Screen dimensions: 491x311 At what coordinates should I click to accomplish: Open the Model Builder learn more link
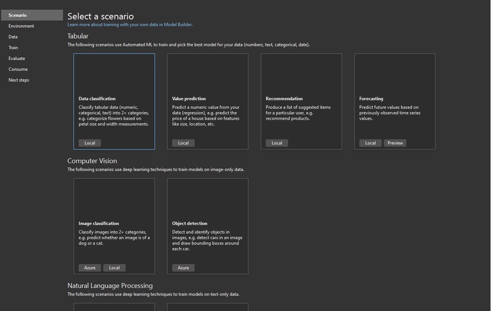point(130,24)
